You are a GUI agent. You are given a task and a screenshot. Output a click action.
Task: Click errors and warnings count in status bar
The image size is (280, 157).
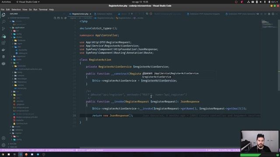pyautogui.click(x=40, y=150)
